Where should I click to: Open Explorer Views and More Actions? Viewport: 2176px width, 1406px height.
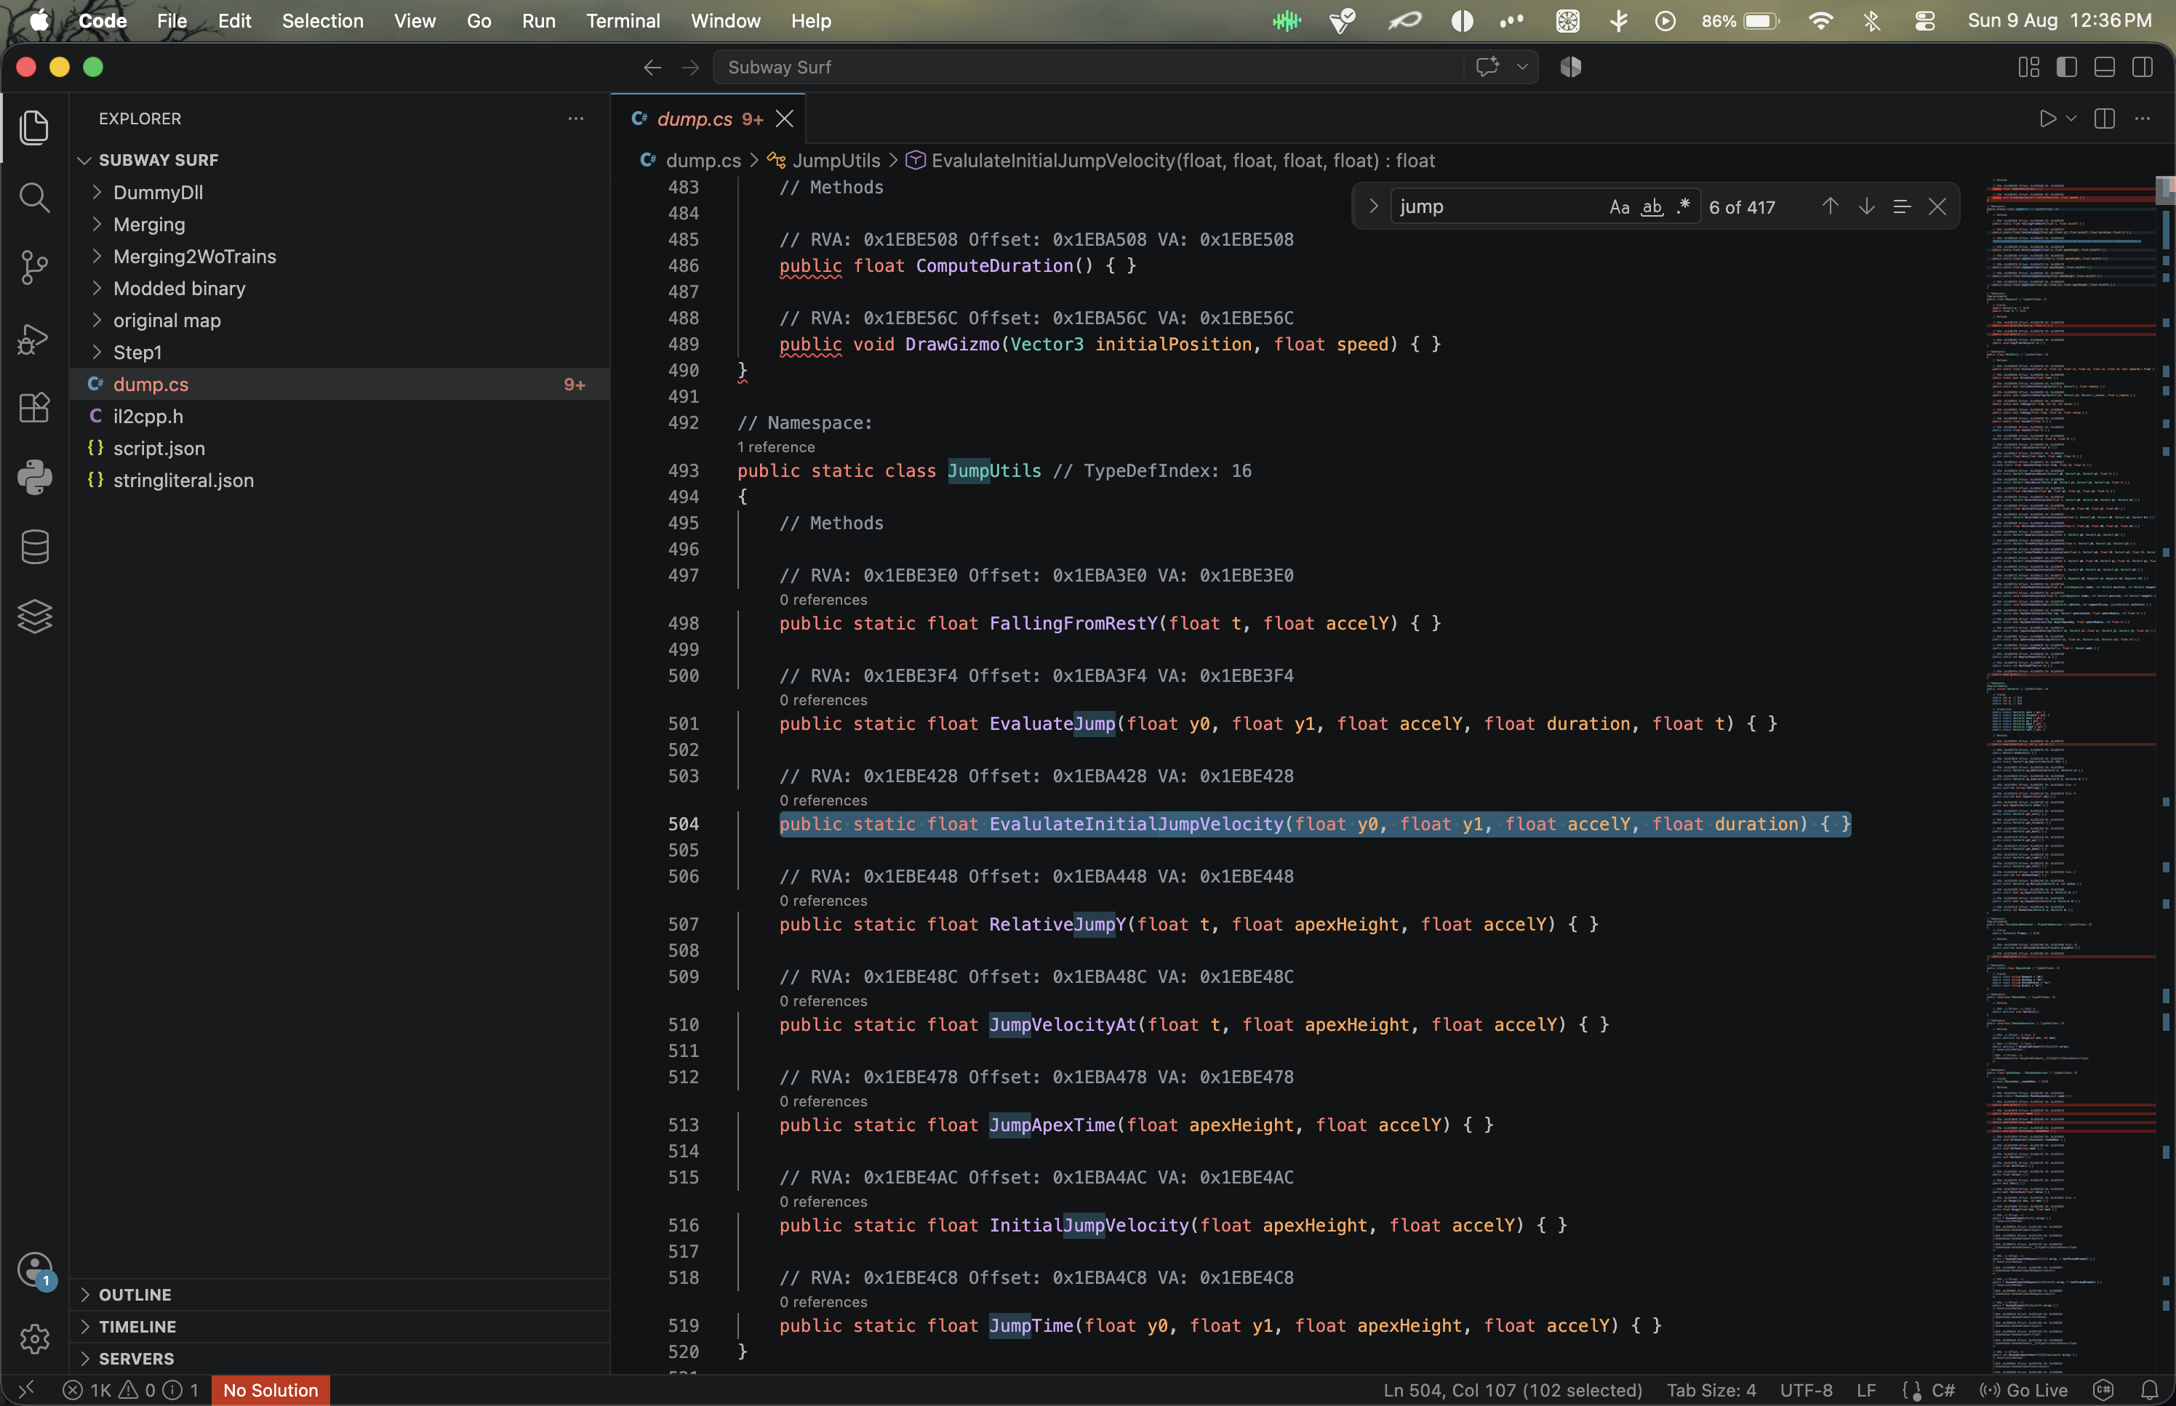click(575, 118)
